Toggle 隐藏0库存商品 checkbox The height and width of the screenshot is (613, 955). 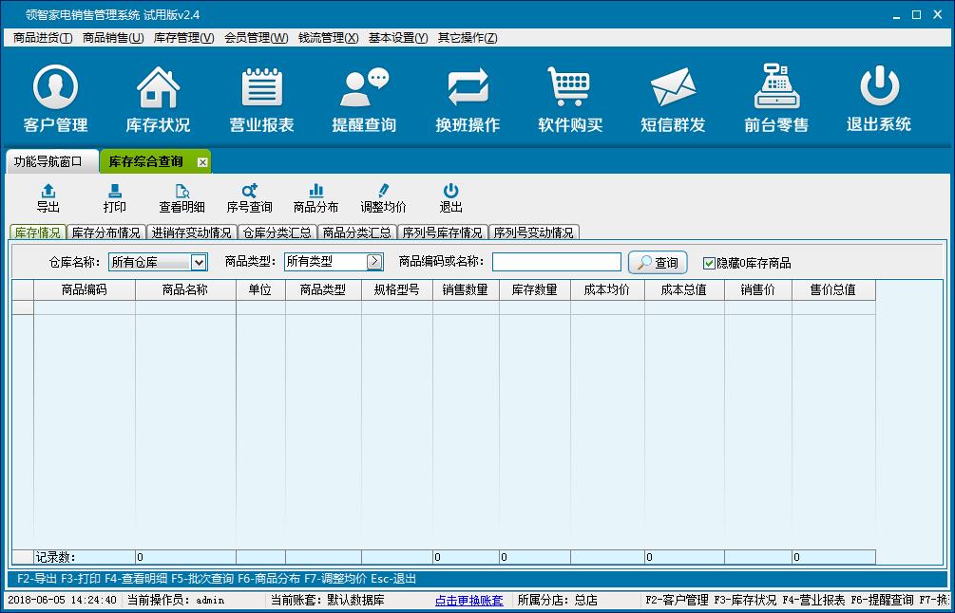709,263
